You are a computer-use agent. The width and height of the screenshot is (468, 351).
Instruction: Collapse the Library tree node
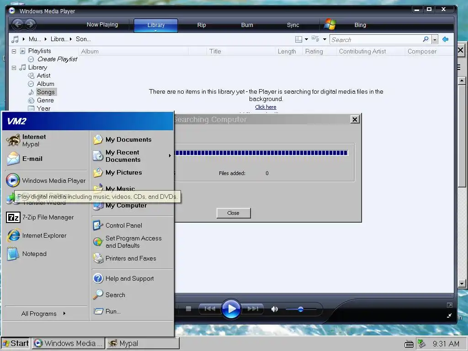[x=14, y=68]
